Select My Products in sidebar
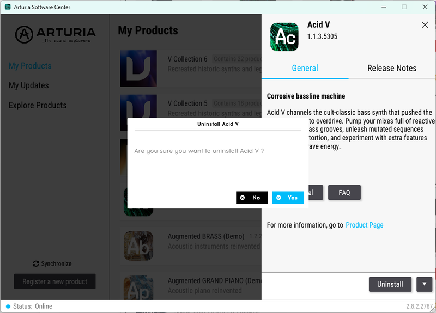The width and height of the screenshot is (436, 313). tap(30, 66)
